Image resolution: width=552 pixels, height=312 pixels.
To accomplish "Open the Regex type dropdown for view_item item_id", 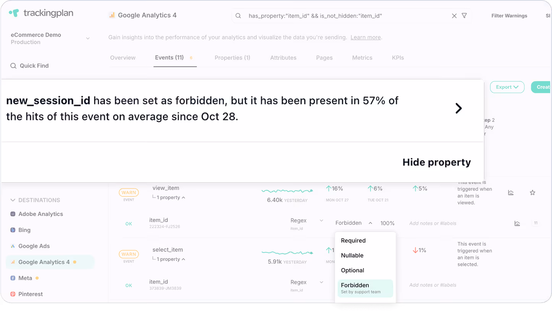I will [307, 220].
